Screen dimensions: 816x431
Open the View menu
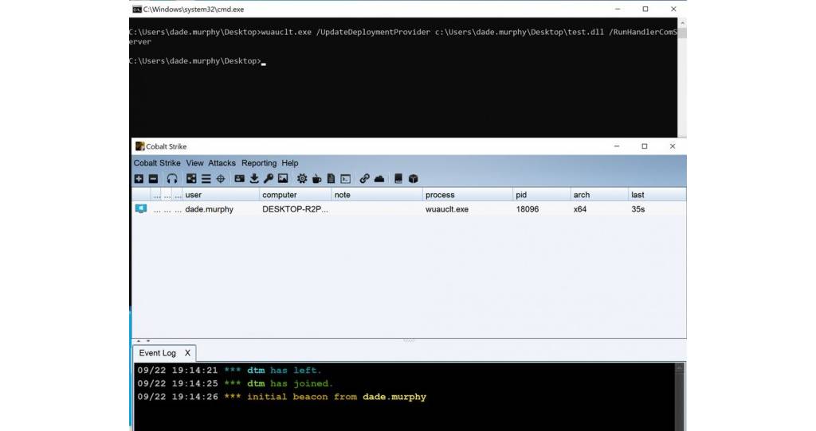194,163
